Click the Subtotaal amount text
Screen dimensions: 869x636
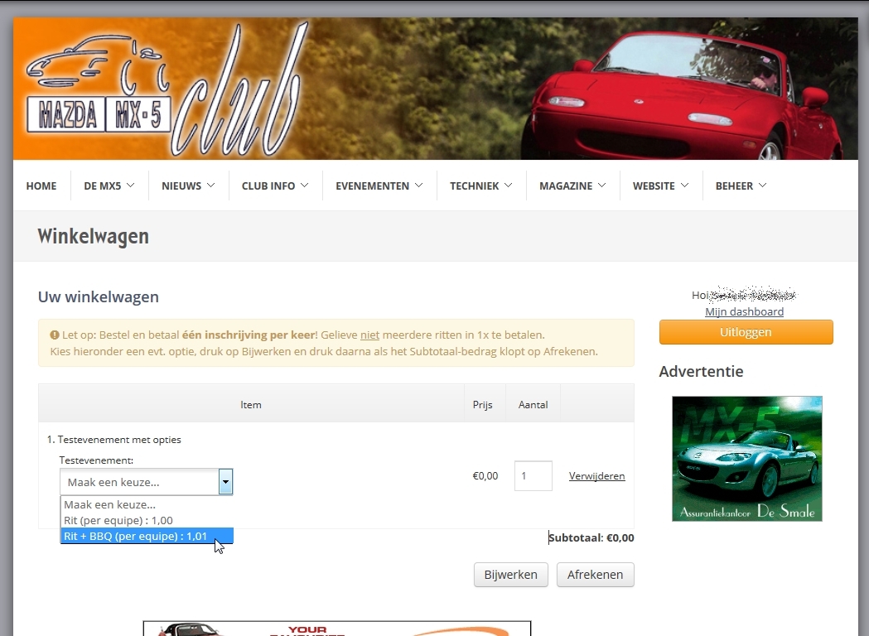pyautogui.click(x=591, y=537)
